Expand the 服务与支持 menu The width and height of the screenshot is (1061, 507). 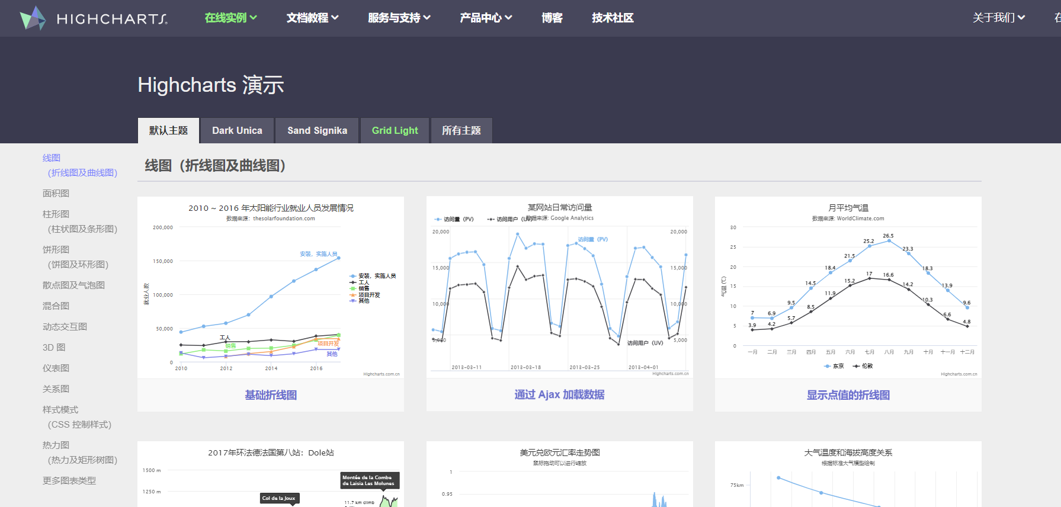point(399,18)
